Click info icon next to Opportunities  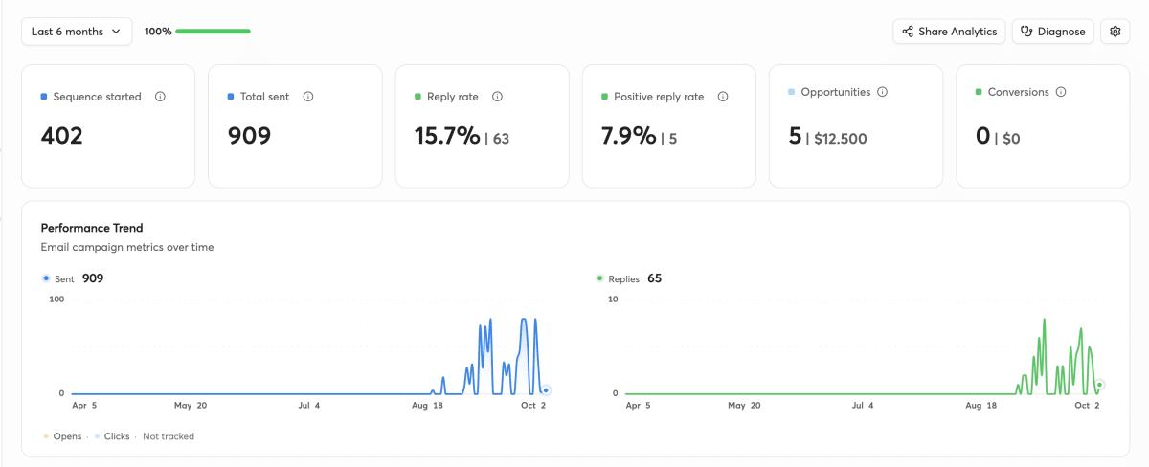[x=882, y=92]
